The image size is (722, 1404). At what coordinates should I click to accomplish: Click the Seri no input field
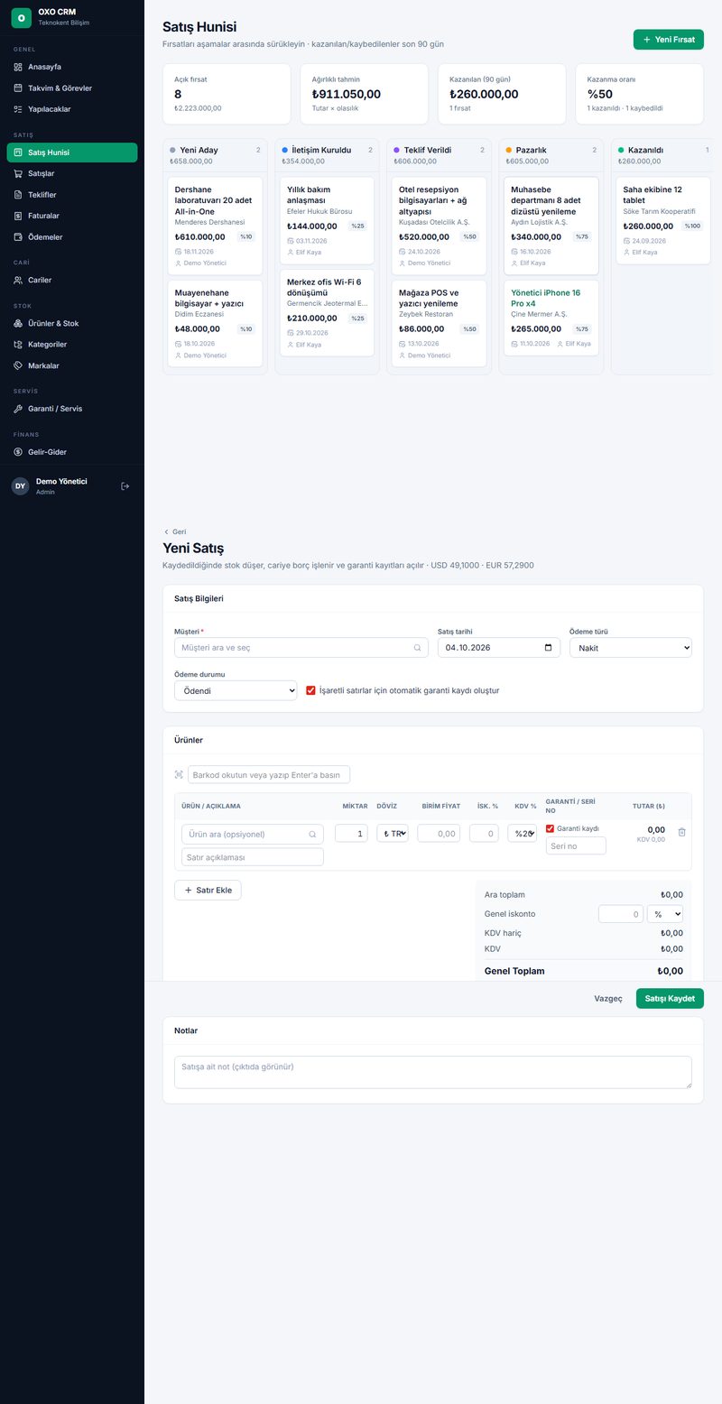(x=576, y=845)
